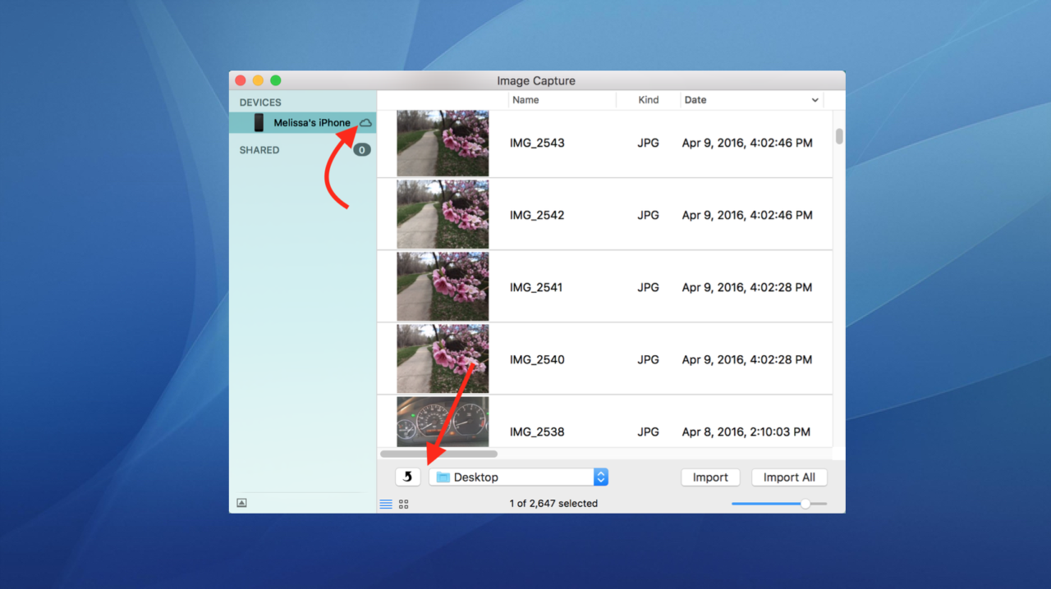Click the date in the IMG_2540 row
The height and width of the screenshot is (589, 1051).
pos(747,359)
